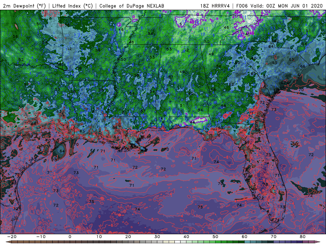Click the 'F006' forecast hour text

242,6
